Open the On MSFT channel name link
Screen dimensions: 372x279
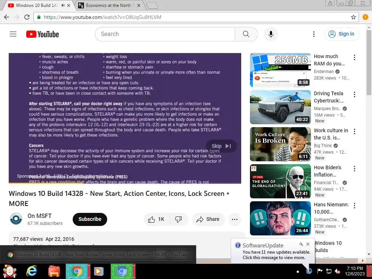[x=39, y=216]
